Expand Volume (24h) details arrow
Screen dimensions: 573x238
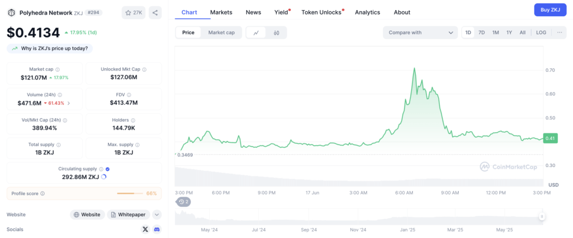click(x=69, y=103)
